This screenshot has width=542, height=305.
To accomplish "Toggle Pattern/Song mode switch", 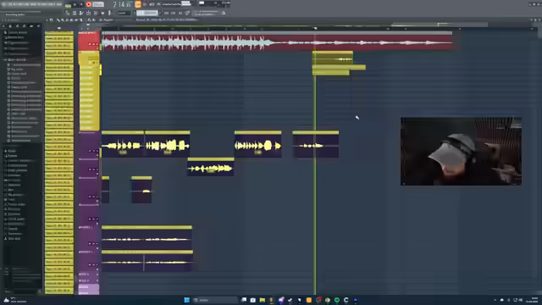I will pos(68,5).
